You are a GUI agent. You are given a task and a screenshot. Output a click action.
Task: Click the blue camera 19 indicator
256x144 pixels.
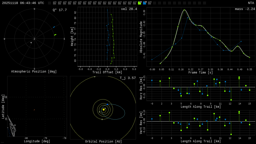coord(144,3)
